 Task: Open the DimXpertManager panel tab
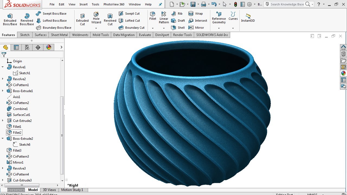tap(38, 47)
